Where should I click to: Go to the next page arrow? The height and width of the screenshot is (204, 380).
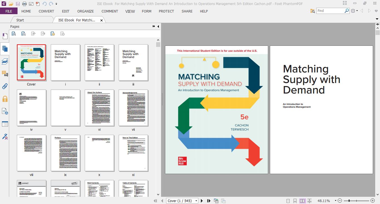202,201
